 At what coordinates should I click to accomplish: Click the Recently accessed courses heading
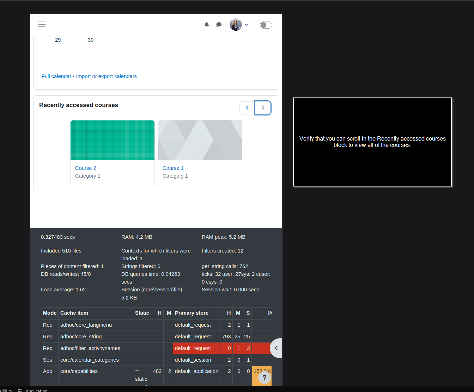click(x=79, y=105)
